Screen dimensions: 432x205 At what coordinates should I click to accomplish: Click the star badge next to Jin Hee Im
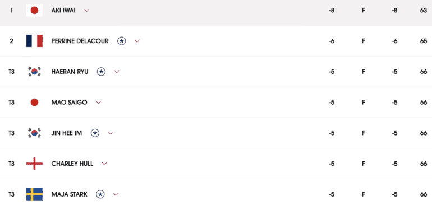click(95, 133)
